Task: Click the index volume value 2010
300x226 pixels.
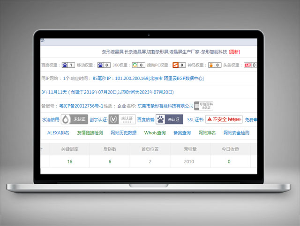Action: [189, 161]
